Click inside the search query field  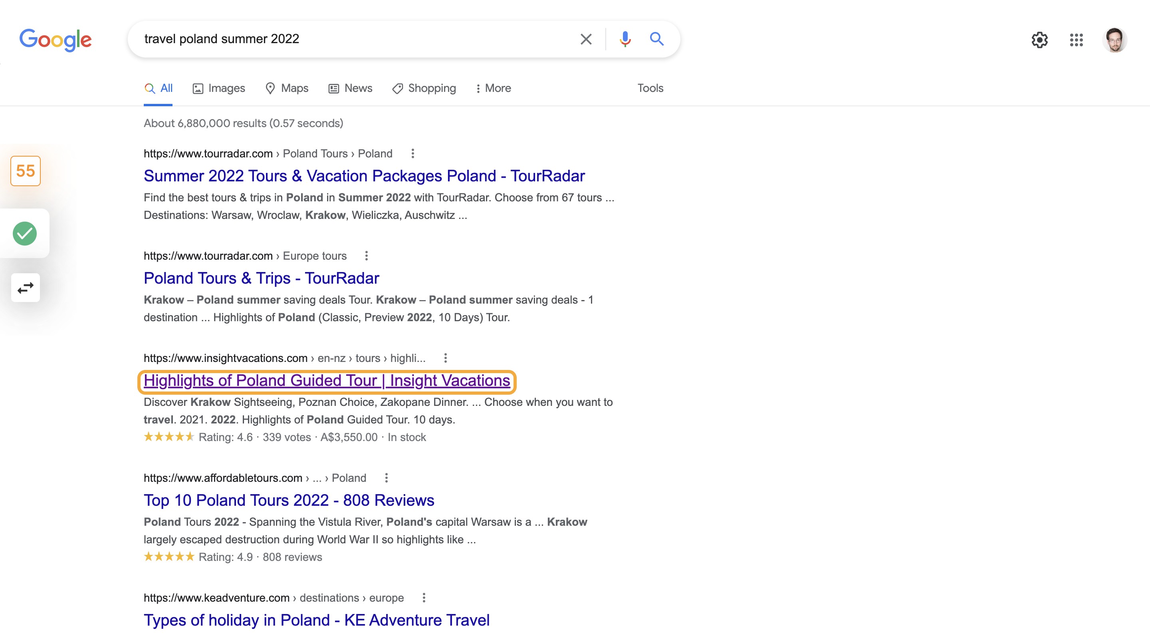pos(353,39)
